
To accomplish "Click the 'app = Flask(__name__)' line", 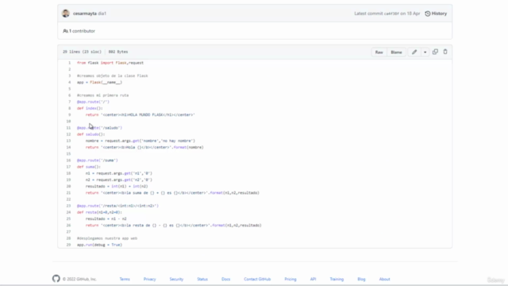I will [x=99, y=83].
